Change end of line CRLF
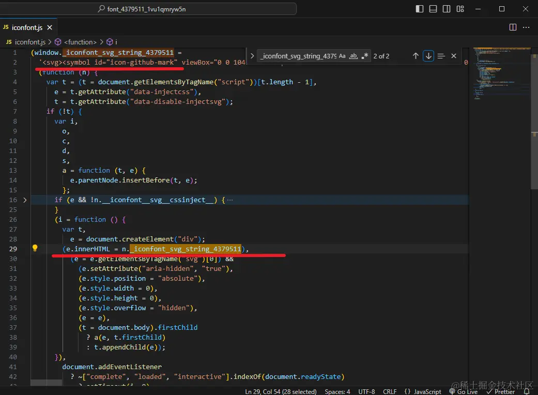 [x=390, y=391]
